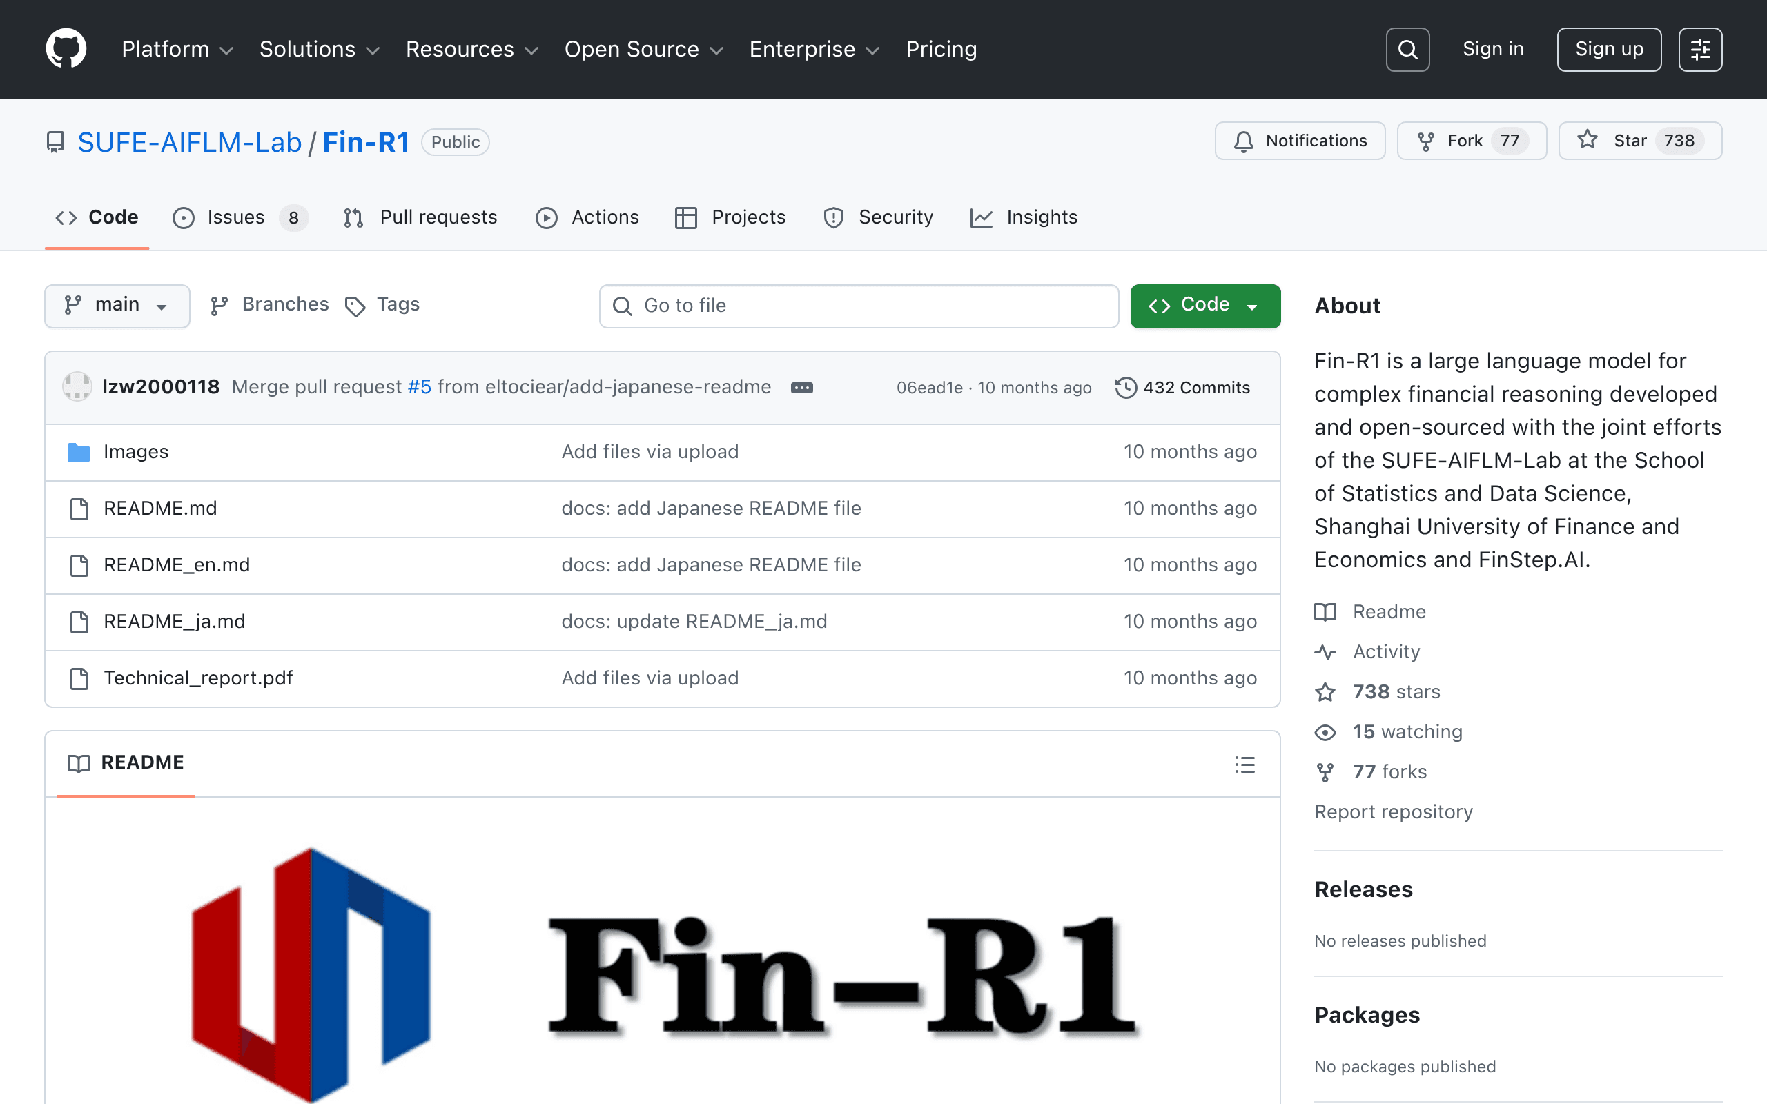Expand commit message ellipsis button
This screenshot has width=1767, height=1104.
pyautogui.click(x=802, y=388)
